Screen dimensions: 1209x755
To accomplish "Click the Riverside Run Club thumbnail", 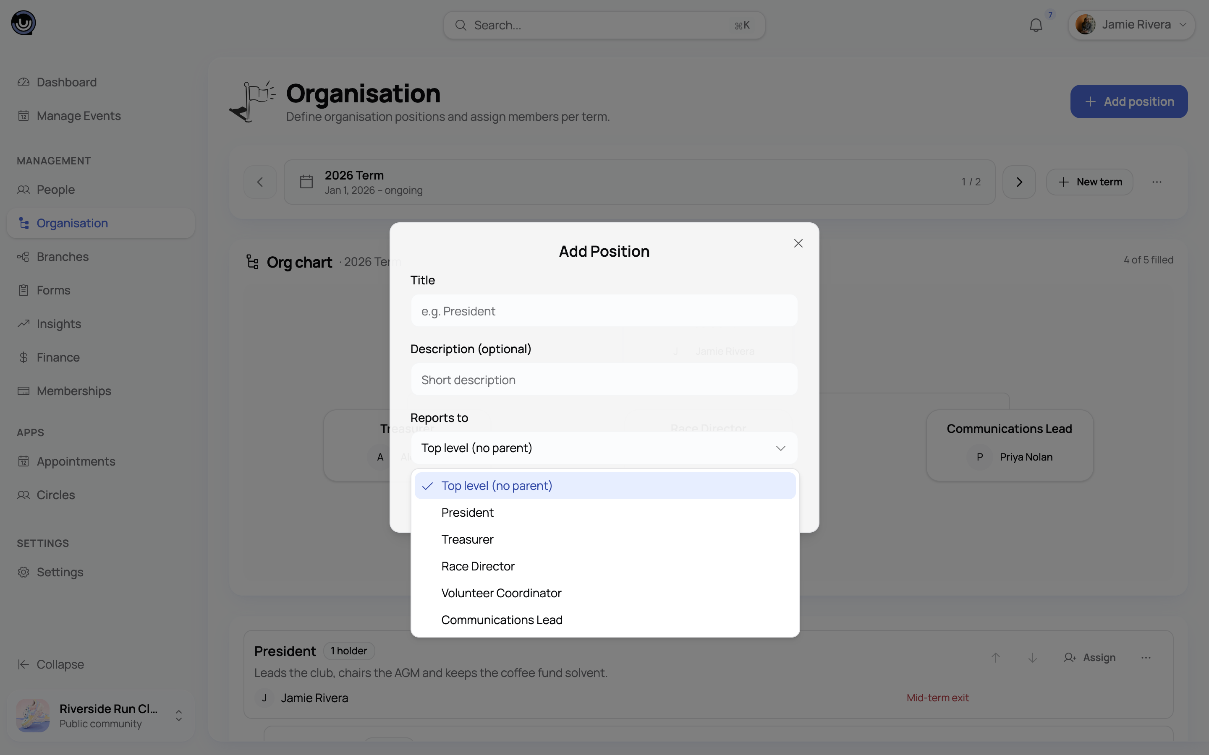I will coord(32,715).
